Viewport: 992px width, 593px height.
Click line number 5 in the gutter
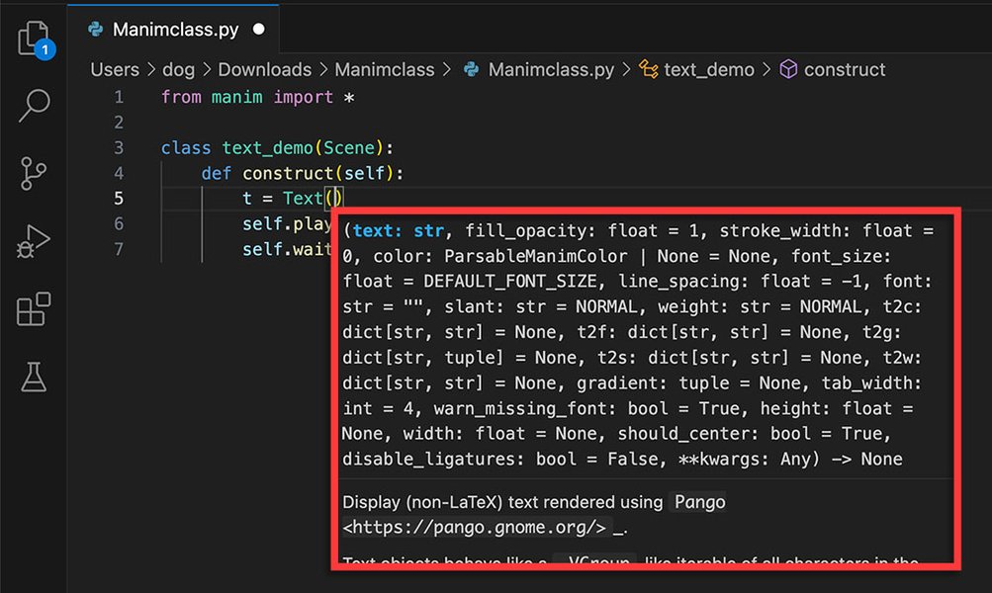tap(119, 199)
